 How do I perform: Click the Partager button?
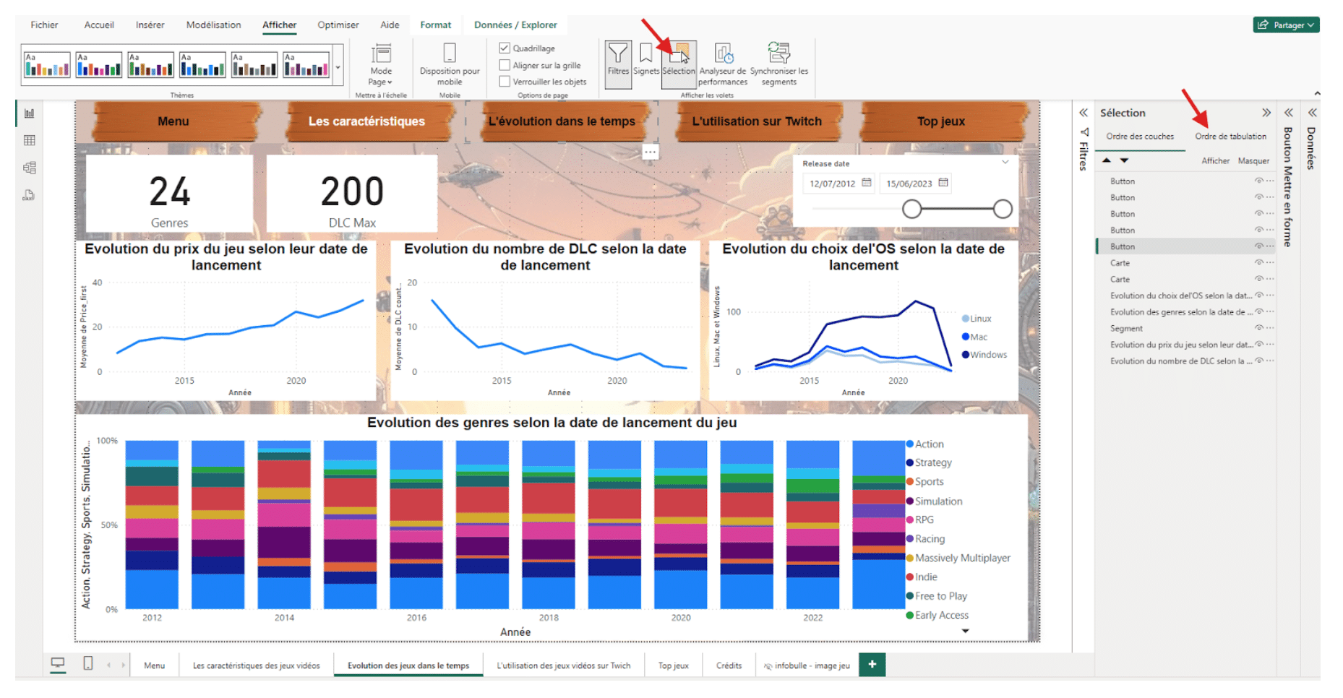coord(1286,25)
